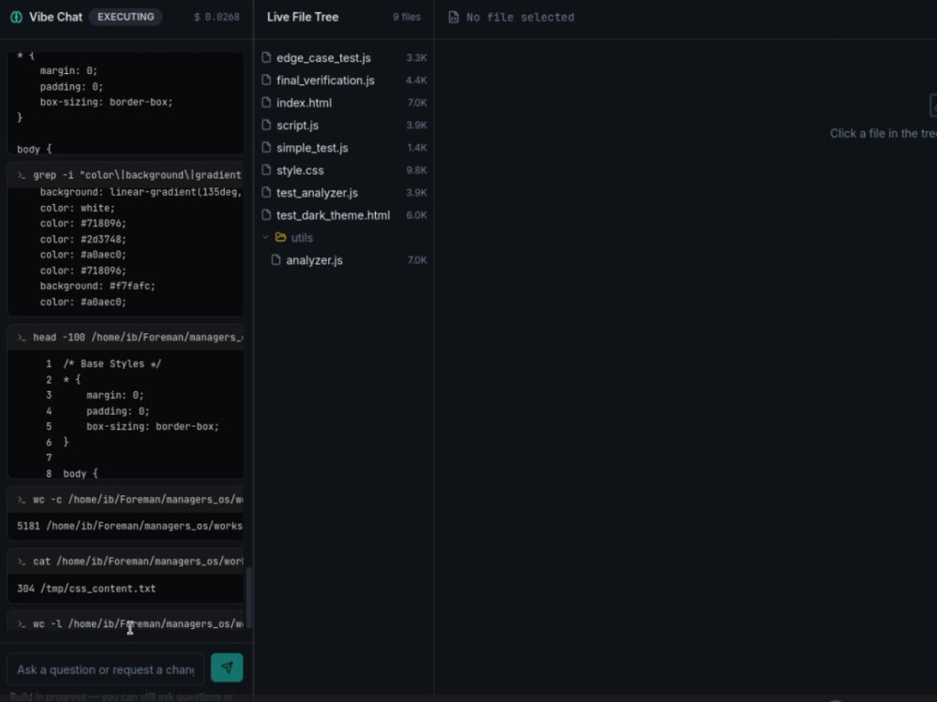
Task: Open edge_case_test.js in the file tree
Action: [323, 58]
